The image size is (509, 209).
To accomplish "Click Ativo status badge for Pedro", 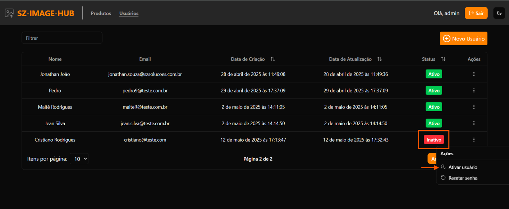I will click(434, 91).
